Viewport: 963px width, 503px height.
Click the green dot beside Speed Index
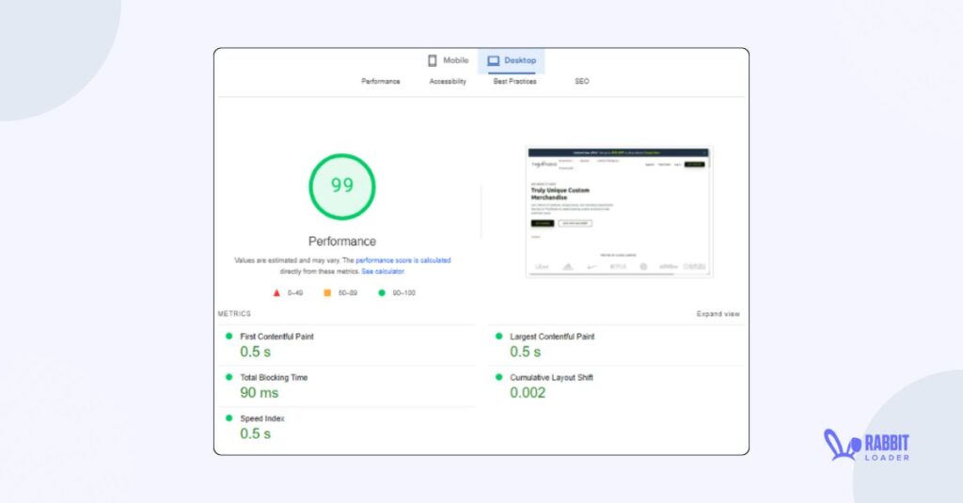coord(229,418)
